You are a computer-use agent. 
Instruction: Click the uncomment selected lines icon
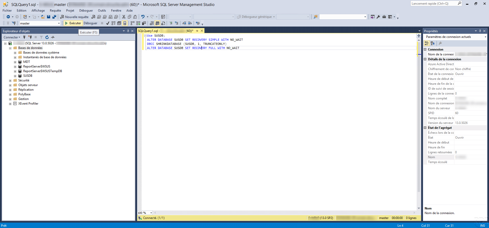(x=177, y=23)
